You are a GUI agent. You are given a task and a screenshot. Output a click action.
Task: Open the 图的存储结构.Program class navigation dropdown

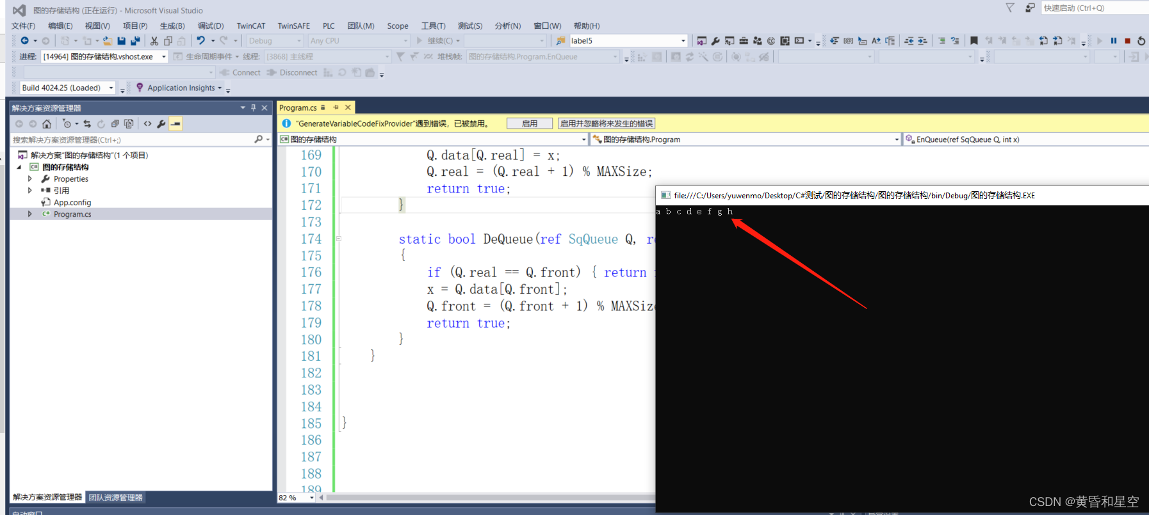tap(746, 139)
